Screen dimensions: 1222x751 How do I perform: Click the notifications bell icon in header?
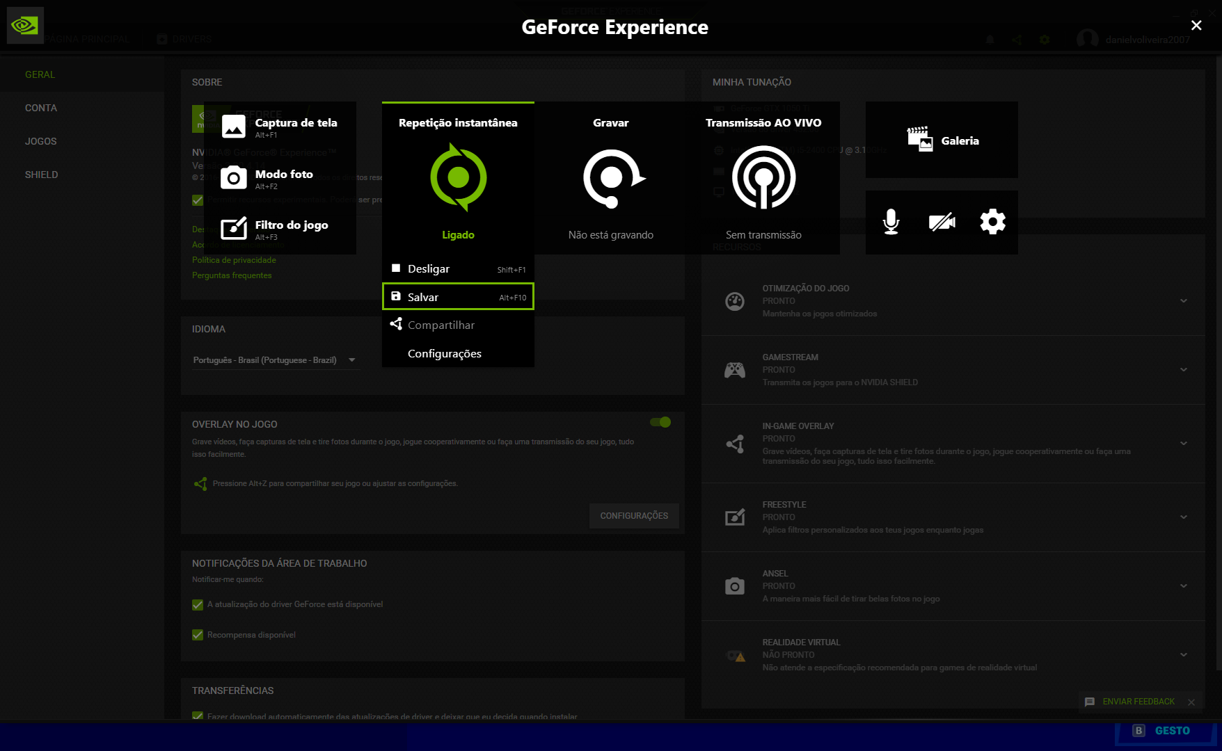[990, 40]
